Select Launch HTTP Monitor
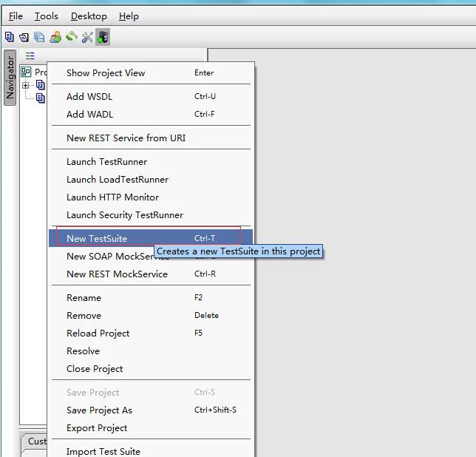 pos(151,197)
